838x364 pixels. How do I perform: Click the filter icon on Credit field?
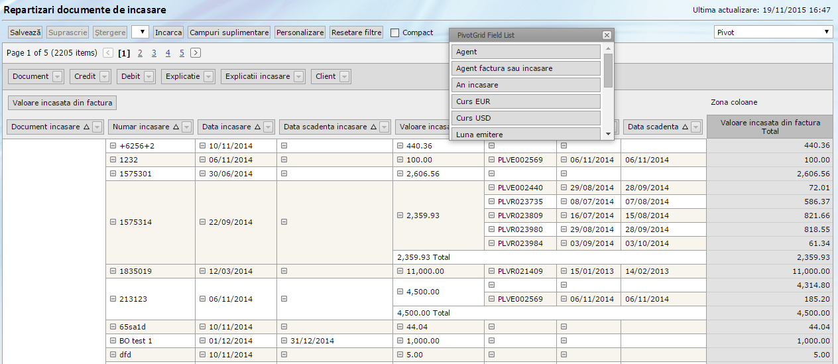tap(105, 77)
